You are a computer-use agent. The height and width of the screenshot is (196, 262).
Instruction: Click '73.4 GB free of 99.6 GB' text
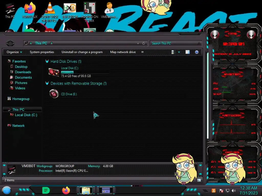coord(76,76)
